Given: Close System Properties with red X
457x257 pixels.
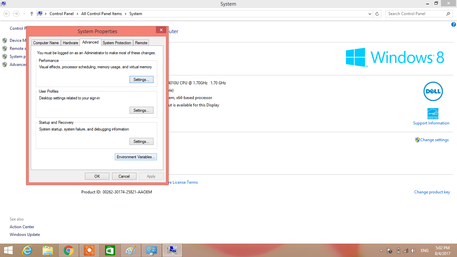Looking at the screenshot, I should tap(161, 30).
